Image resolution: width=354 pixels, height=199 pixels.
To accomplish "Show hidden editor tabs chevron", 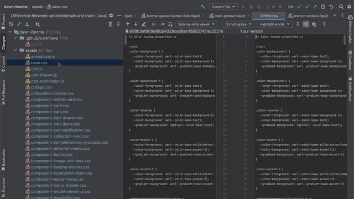I will pyautogui.click(x=335, y=15).
